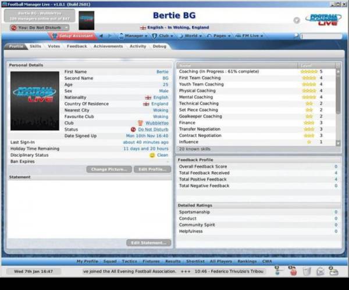Image resolution: width=349 pixels, height=290 pixels.
Task: Click the back navigation arrow
Action: coord(101,36)
